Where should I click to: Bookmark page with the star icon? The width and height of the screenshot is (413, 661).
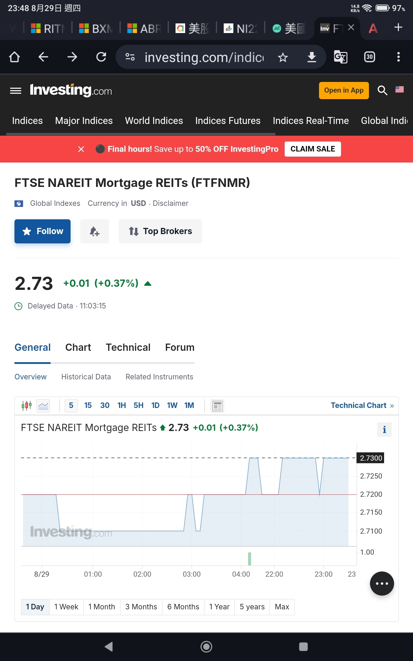[x=283, y=57]
